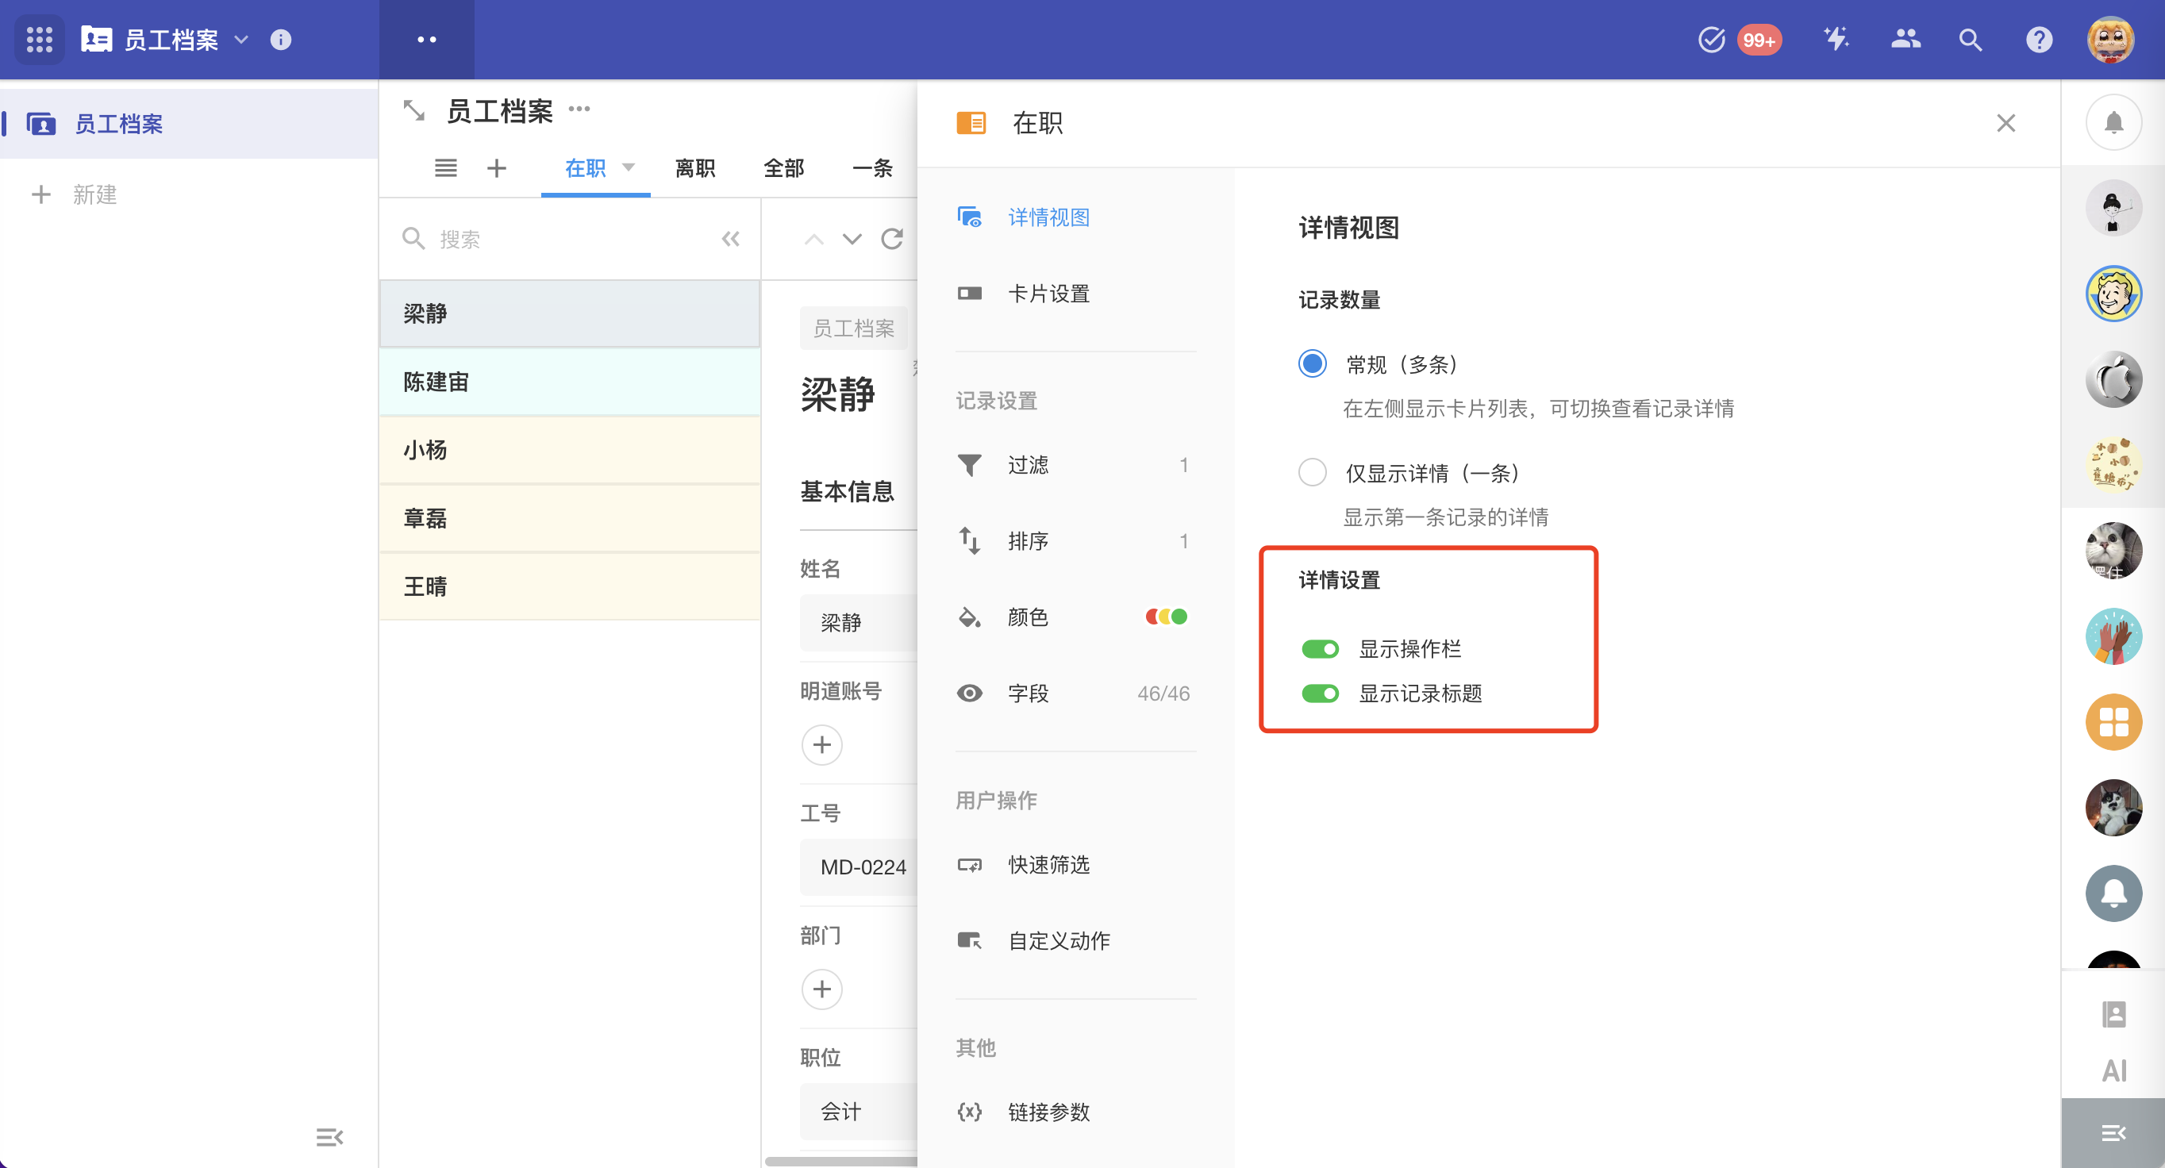Image resolution: width=2165 pixels, height=1168 pixels.
Task: Collapse the left sidebar menu icon
Action: pyautogui.click(x=329, y=1137)
